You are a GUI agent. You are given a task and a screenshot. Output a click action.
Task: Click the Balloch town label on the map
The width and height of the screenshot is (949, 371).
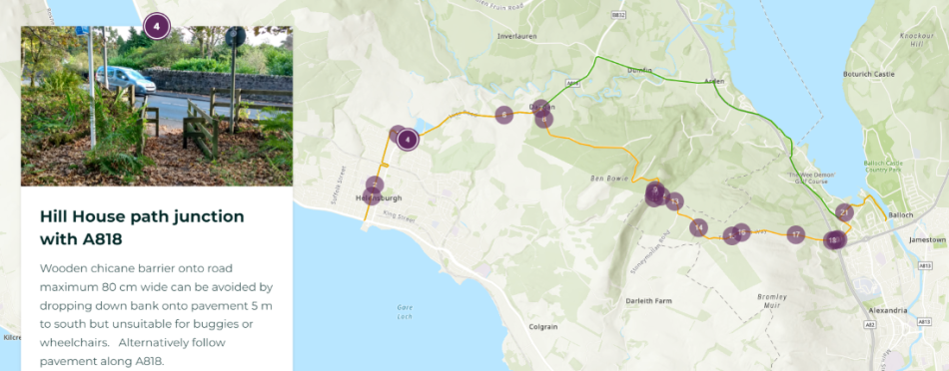(x=899, y=215)
